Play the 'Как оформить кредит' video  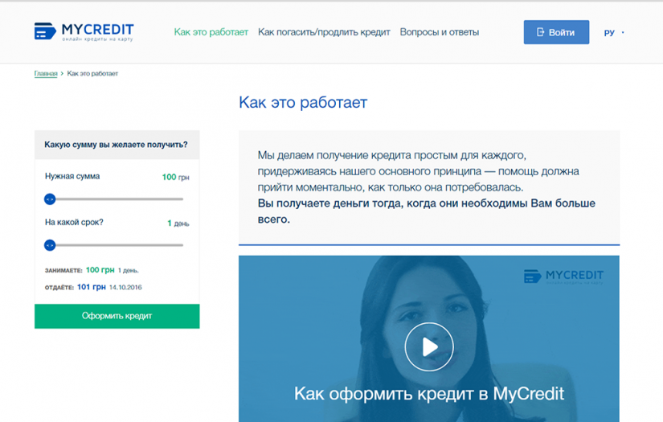click(429, 346)
